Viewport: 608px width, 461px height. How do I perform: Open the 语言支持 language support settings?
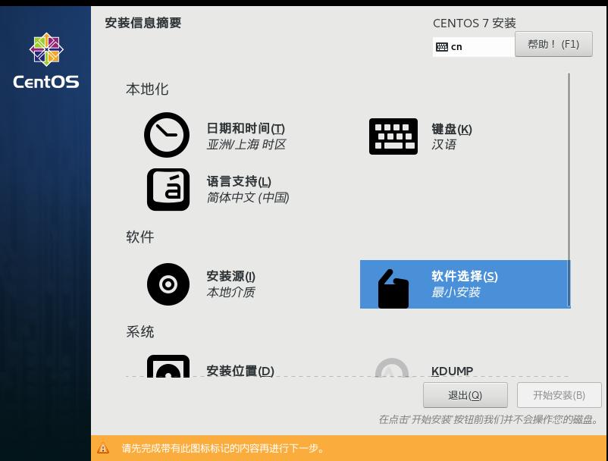point(168,190)
